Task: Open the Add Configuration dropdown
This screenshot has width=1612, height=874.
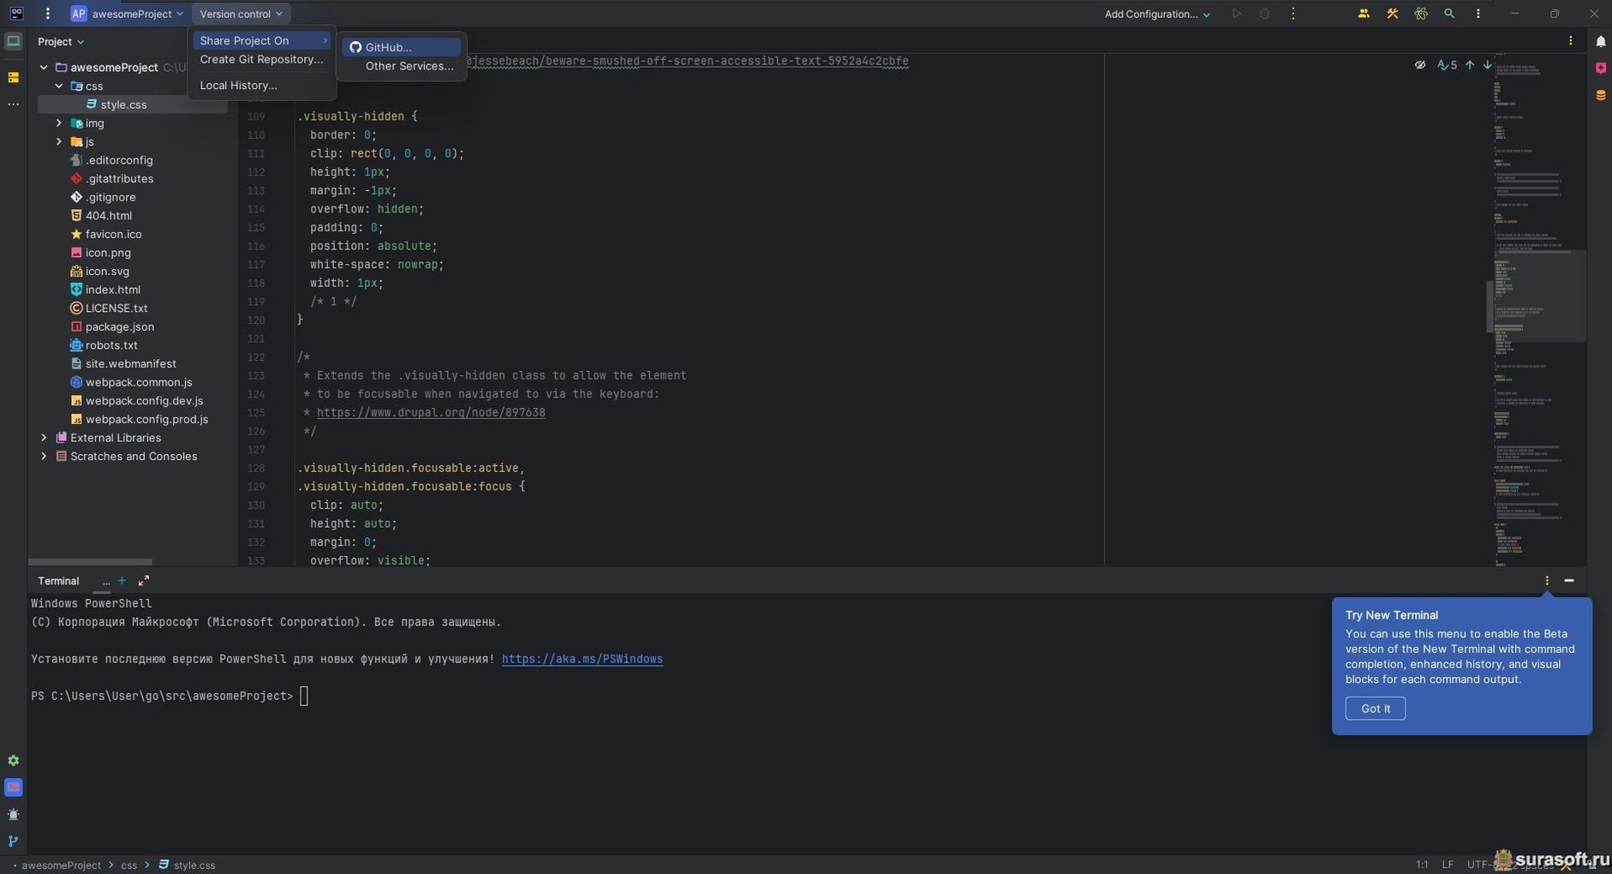Action: click(1156, 14)
